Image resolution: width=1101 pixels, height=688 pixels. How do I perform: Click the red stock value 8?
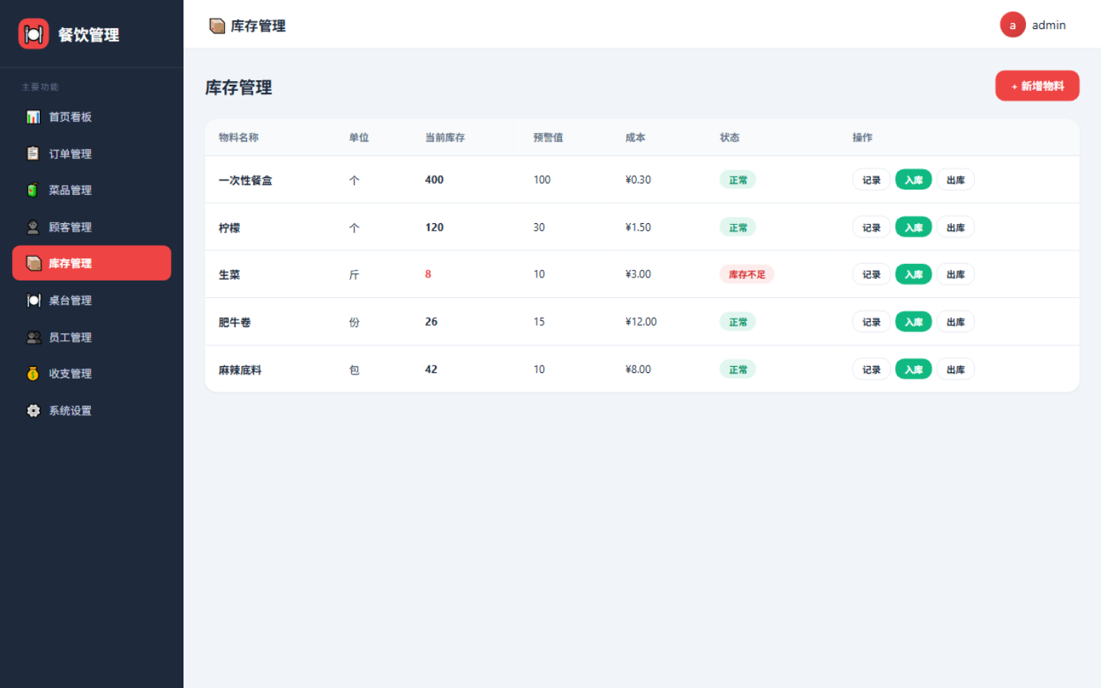coord(428,274)
